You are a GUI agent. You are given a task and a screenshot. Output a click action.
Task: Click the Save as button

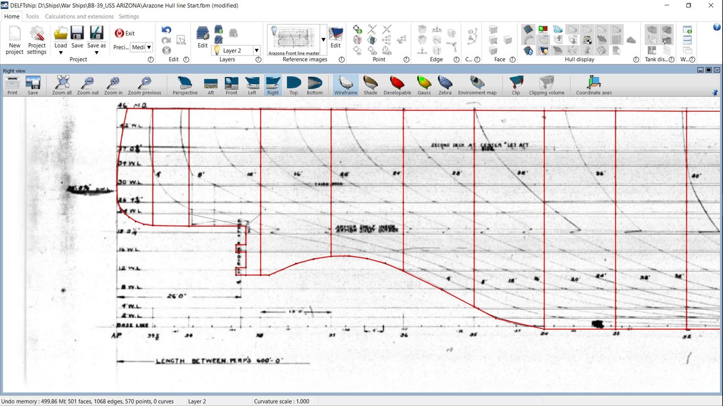point(96,37)
